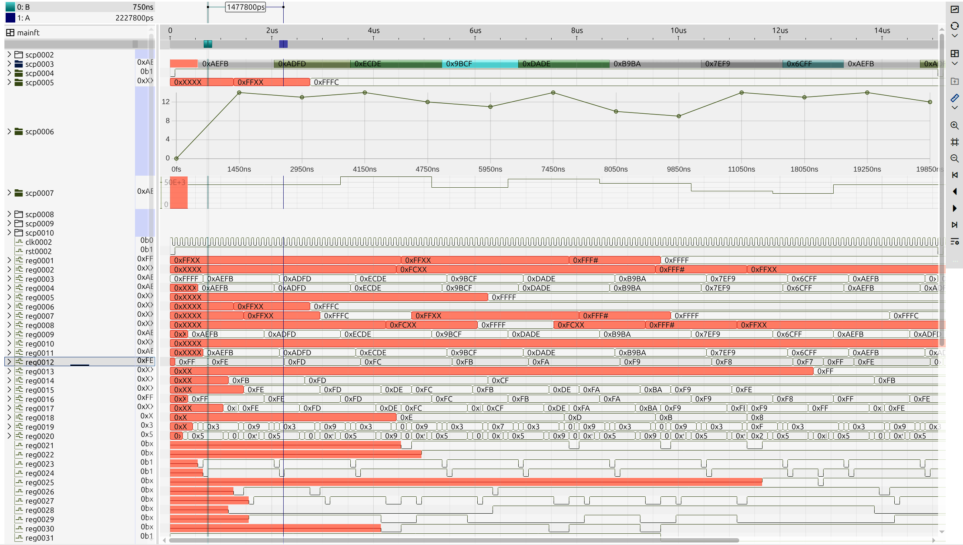Click cursor B teal color swatch
963x545 pixels.
pyautogui.click(x=10, y=7)
